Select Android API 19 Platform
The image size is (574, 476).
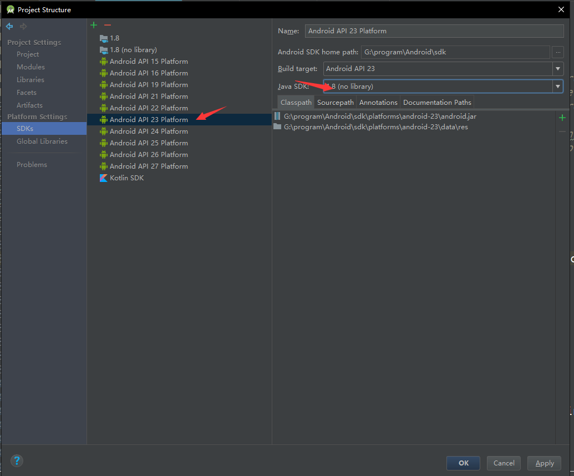[179, 84]
